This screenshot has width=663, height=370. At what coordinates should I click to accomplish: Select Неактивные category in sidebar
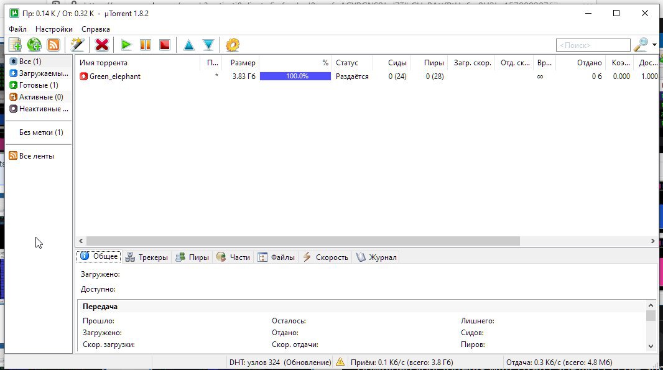coord(39,109)
